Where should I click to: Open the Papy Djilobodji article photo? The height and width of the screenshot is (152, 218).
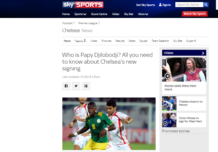tap(109, 124)
